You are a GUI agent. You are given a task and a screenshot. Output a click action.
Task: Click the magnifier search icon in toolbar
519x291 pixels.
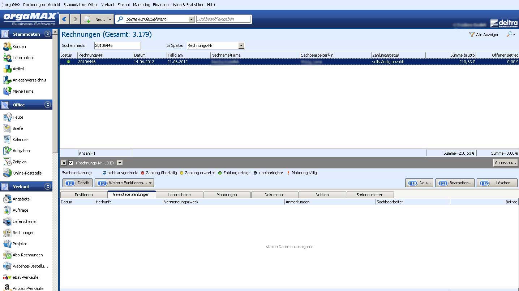(120, 19)
